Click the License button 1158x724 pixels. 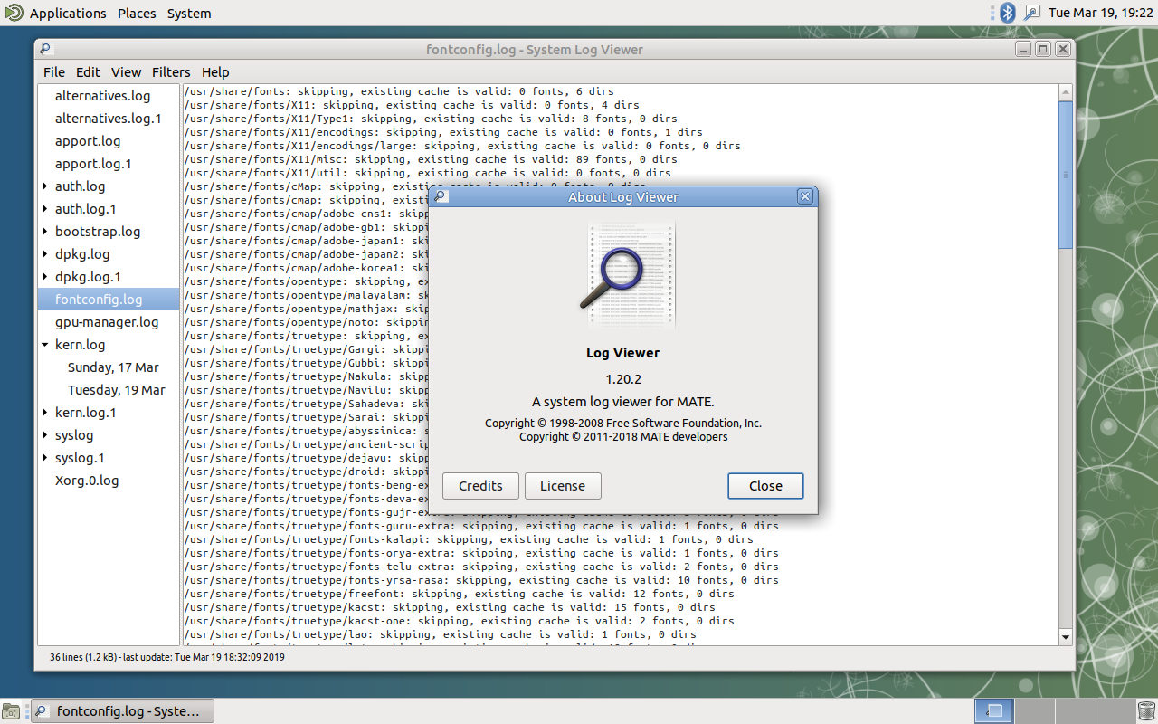pos(563,486)
